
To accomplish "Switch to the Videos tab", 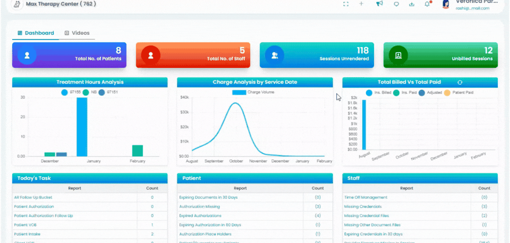I will coord(77,33).
